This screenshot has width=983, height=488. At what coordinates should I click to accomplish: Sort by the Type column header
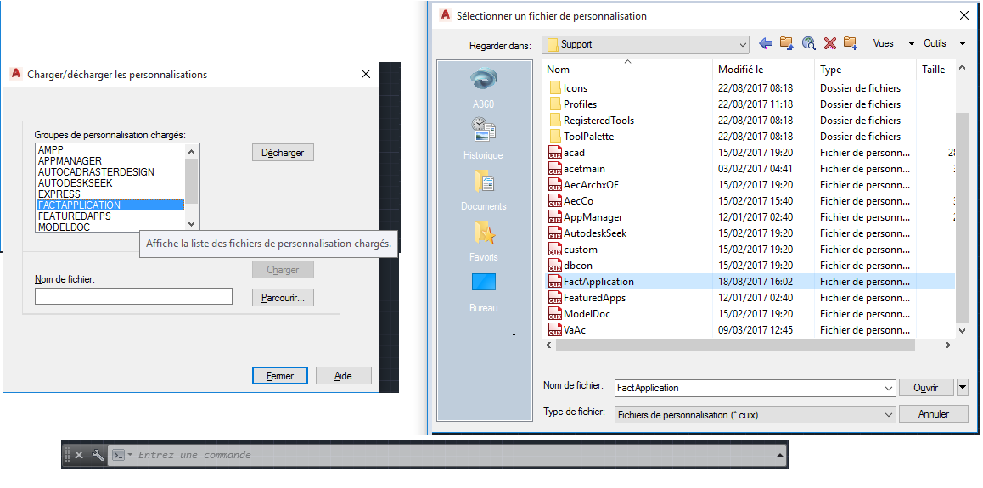[x=865, y=70]
